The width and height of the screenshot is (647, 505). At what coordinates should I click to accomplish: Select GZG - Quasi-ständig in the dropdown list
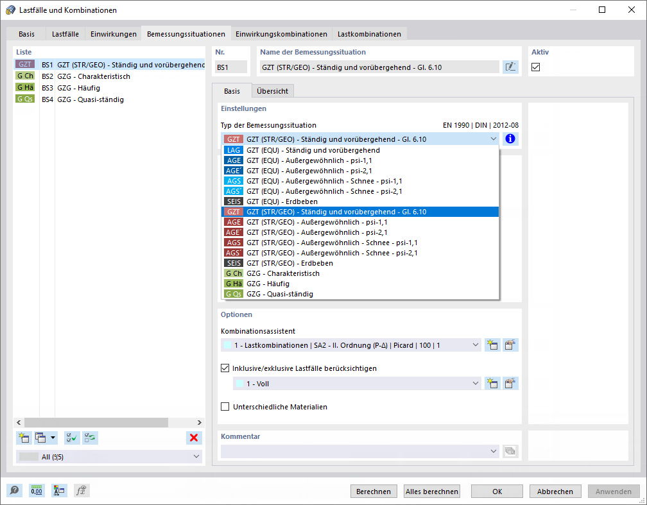coord(360,294)
